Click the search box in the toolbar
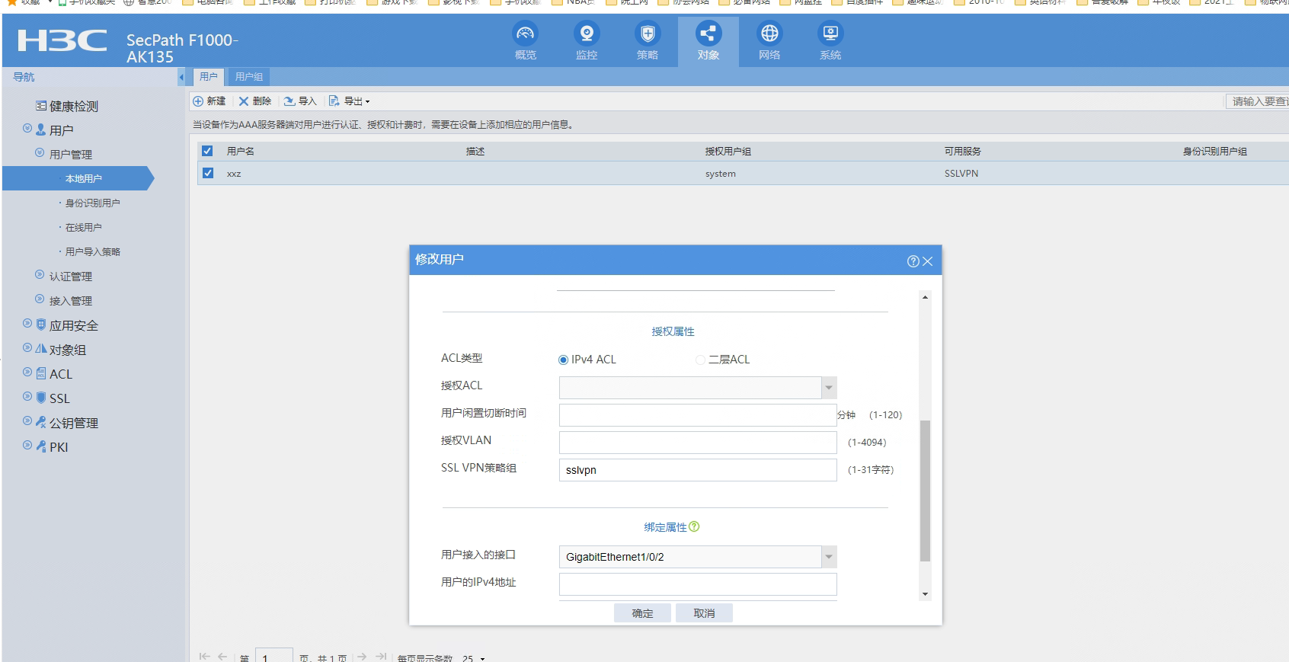The image size is (1289, 662). coord(1257,101)
